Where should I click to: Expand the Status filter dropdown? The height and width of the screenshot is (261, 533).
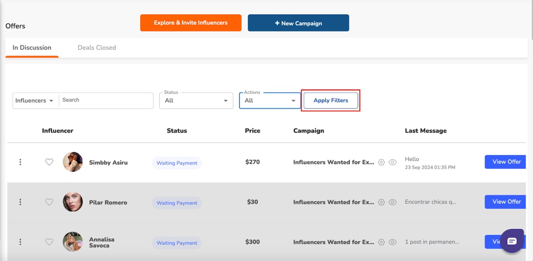pyautogui.click(x=196, y=100)
